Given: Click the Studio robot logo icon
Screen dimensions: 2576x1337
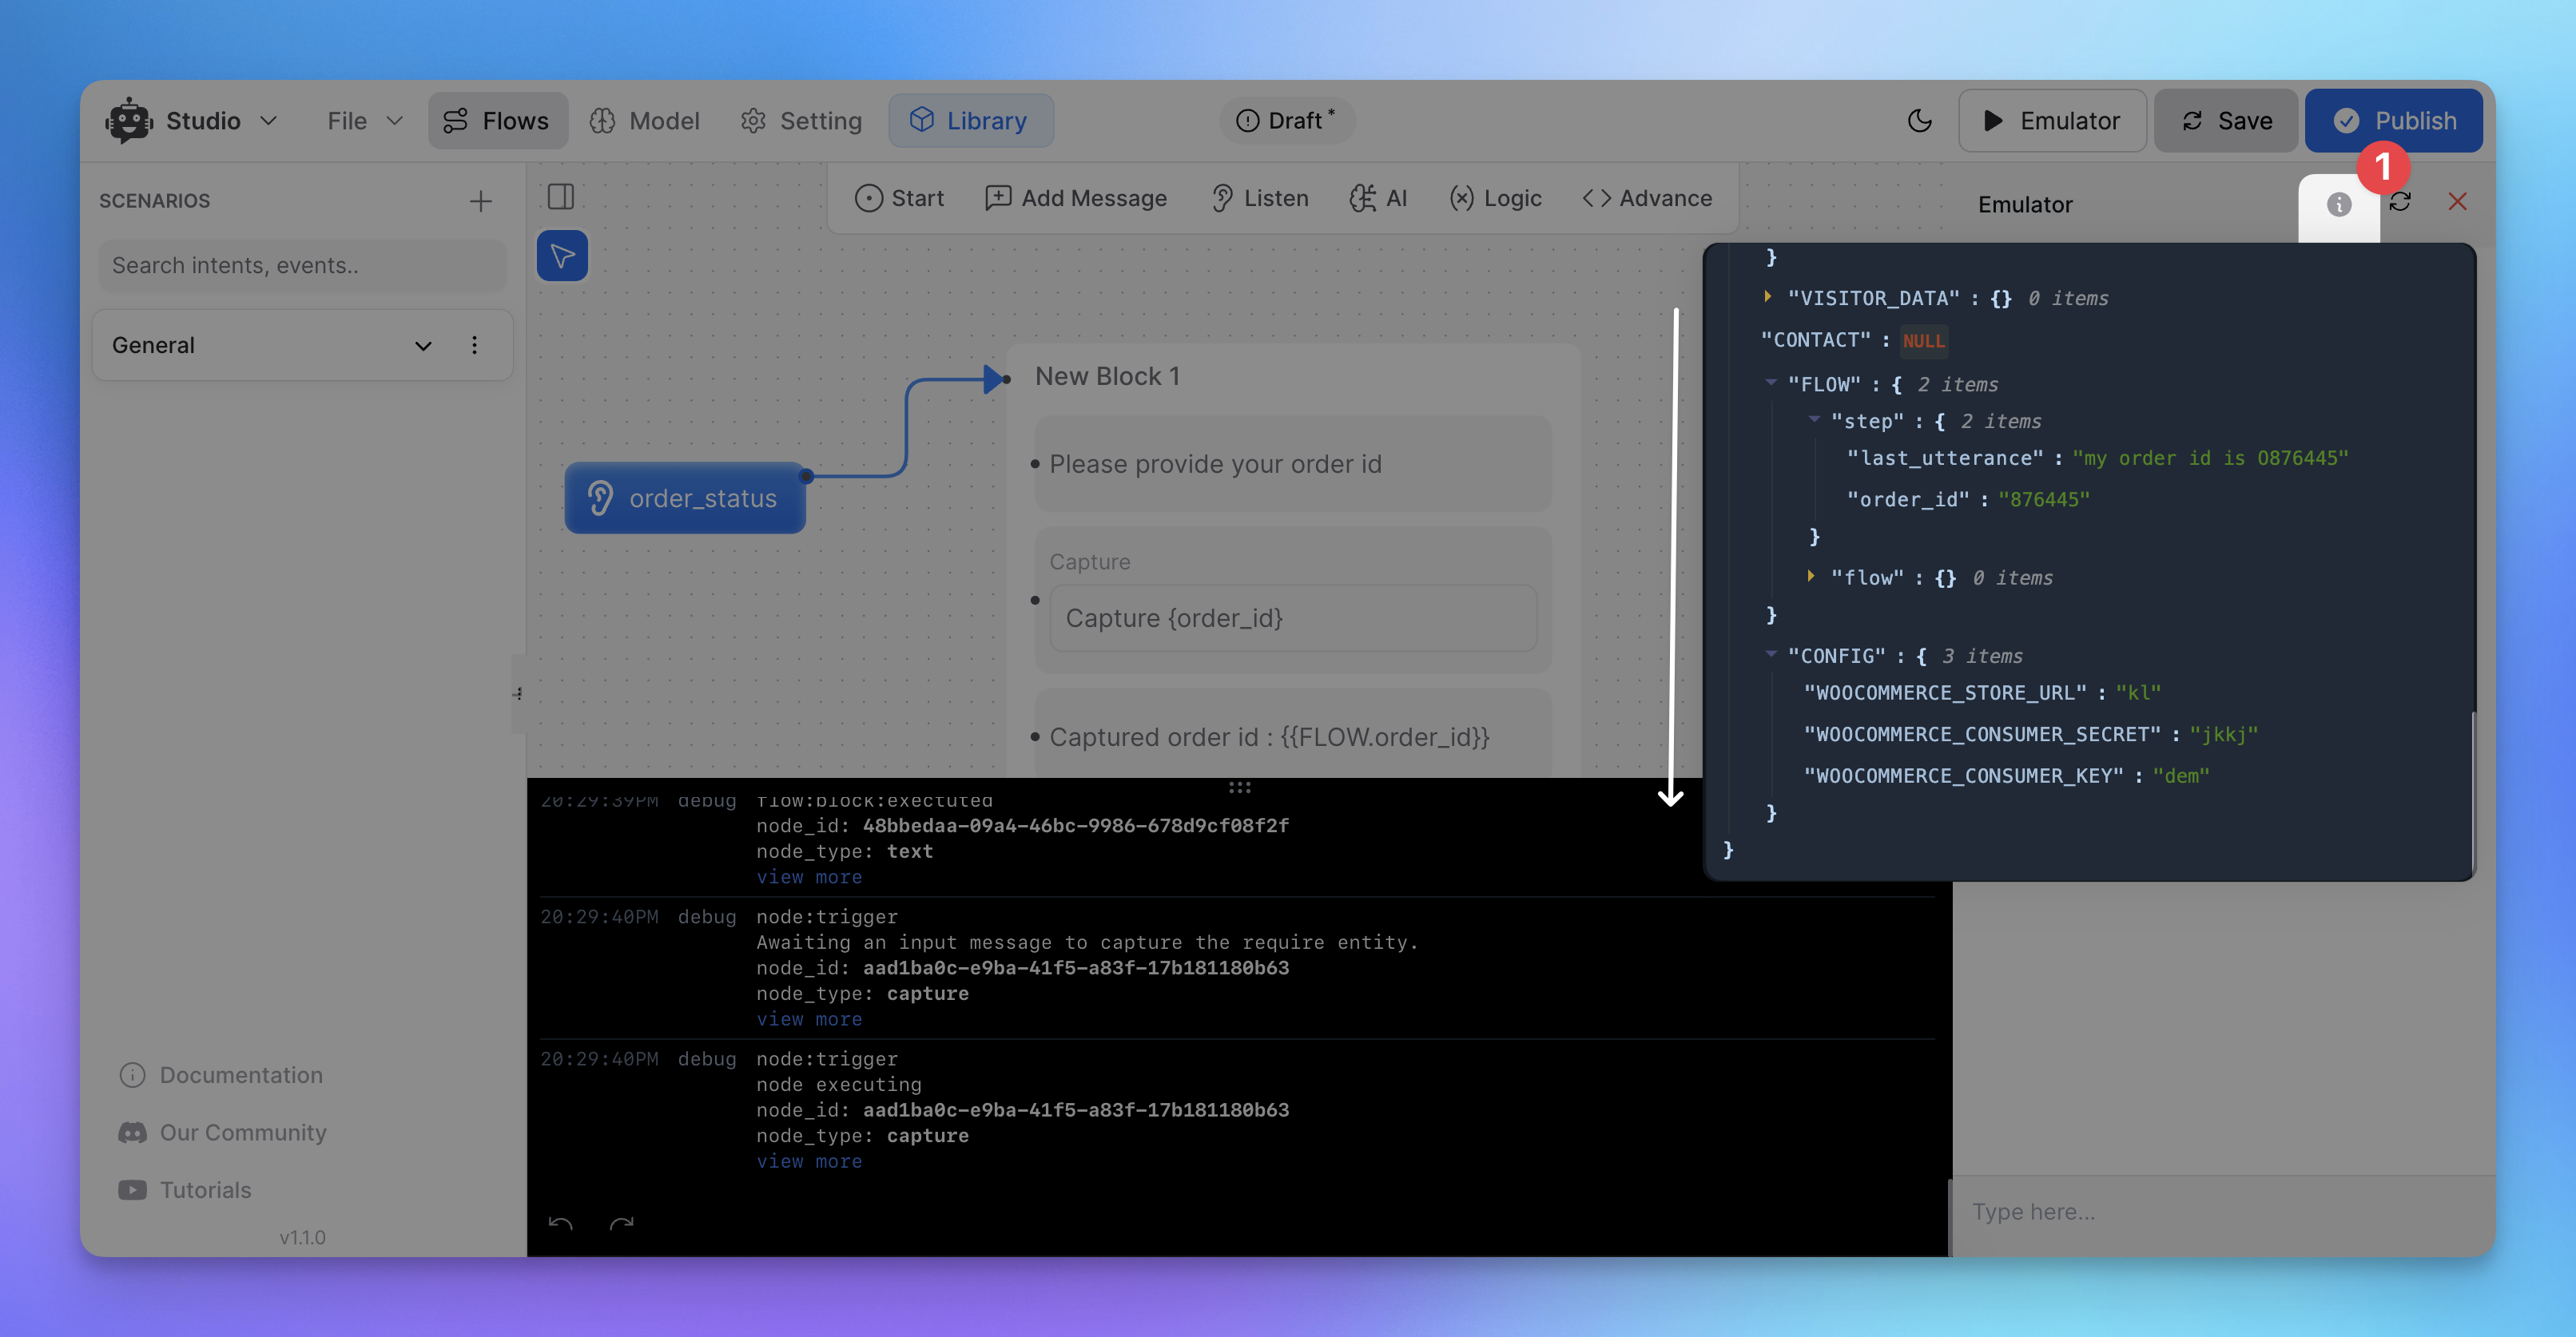Looking at the screenshot, I should pyautogui.click(x=129, y=121).
